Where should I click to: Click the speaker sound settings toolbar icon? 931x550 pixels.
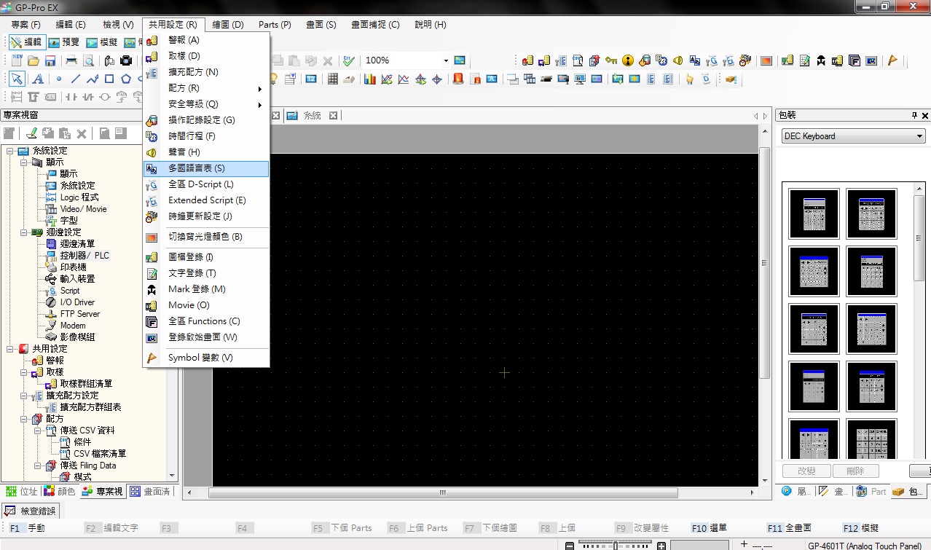[x=677, y=60]
